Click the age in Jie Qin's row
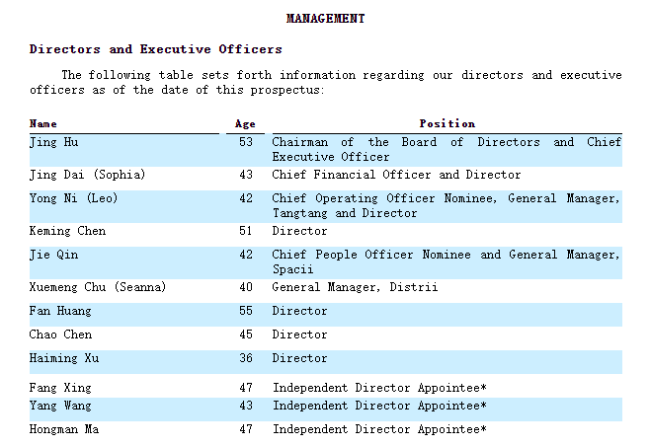The width and height of the screenshot is (650, 446). pos(246,255)
